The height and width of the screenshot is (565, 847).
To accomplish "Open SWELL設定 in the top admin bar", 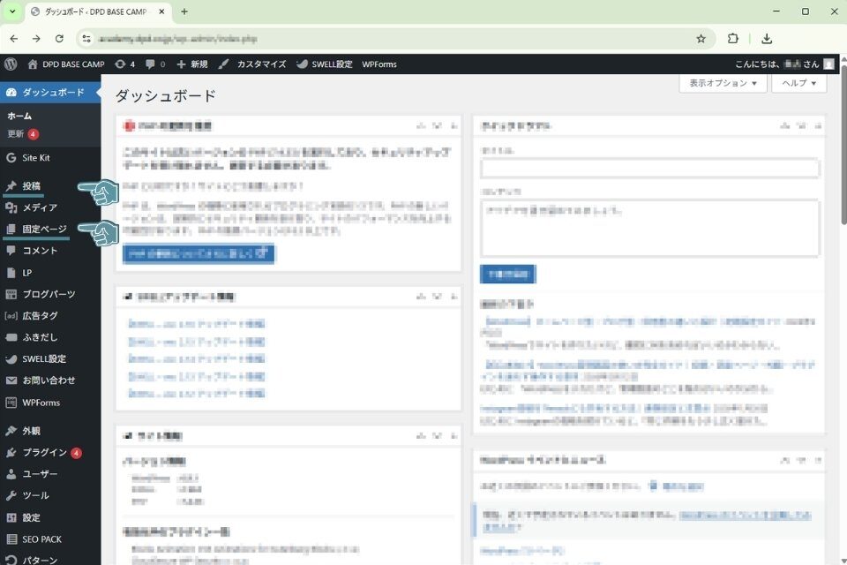I will coord(324,64).
